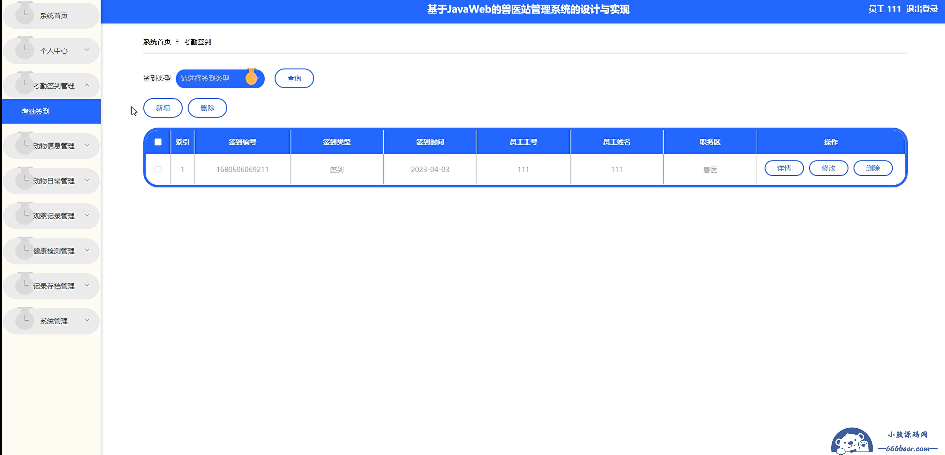Click the 动物信息管理 sidebar circle icon
This screenshot has width=945, height=455.
pyautogui.click(x=24, y=145)
